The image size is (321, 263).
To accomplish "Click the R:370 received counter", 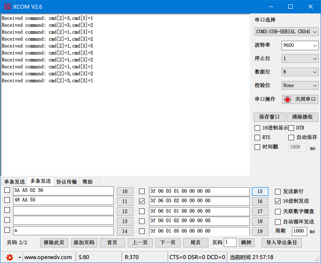I will [132, 257].
